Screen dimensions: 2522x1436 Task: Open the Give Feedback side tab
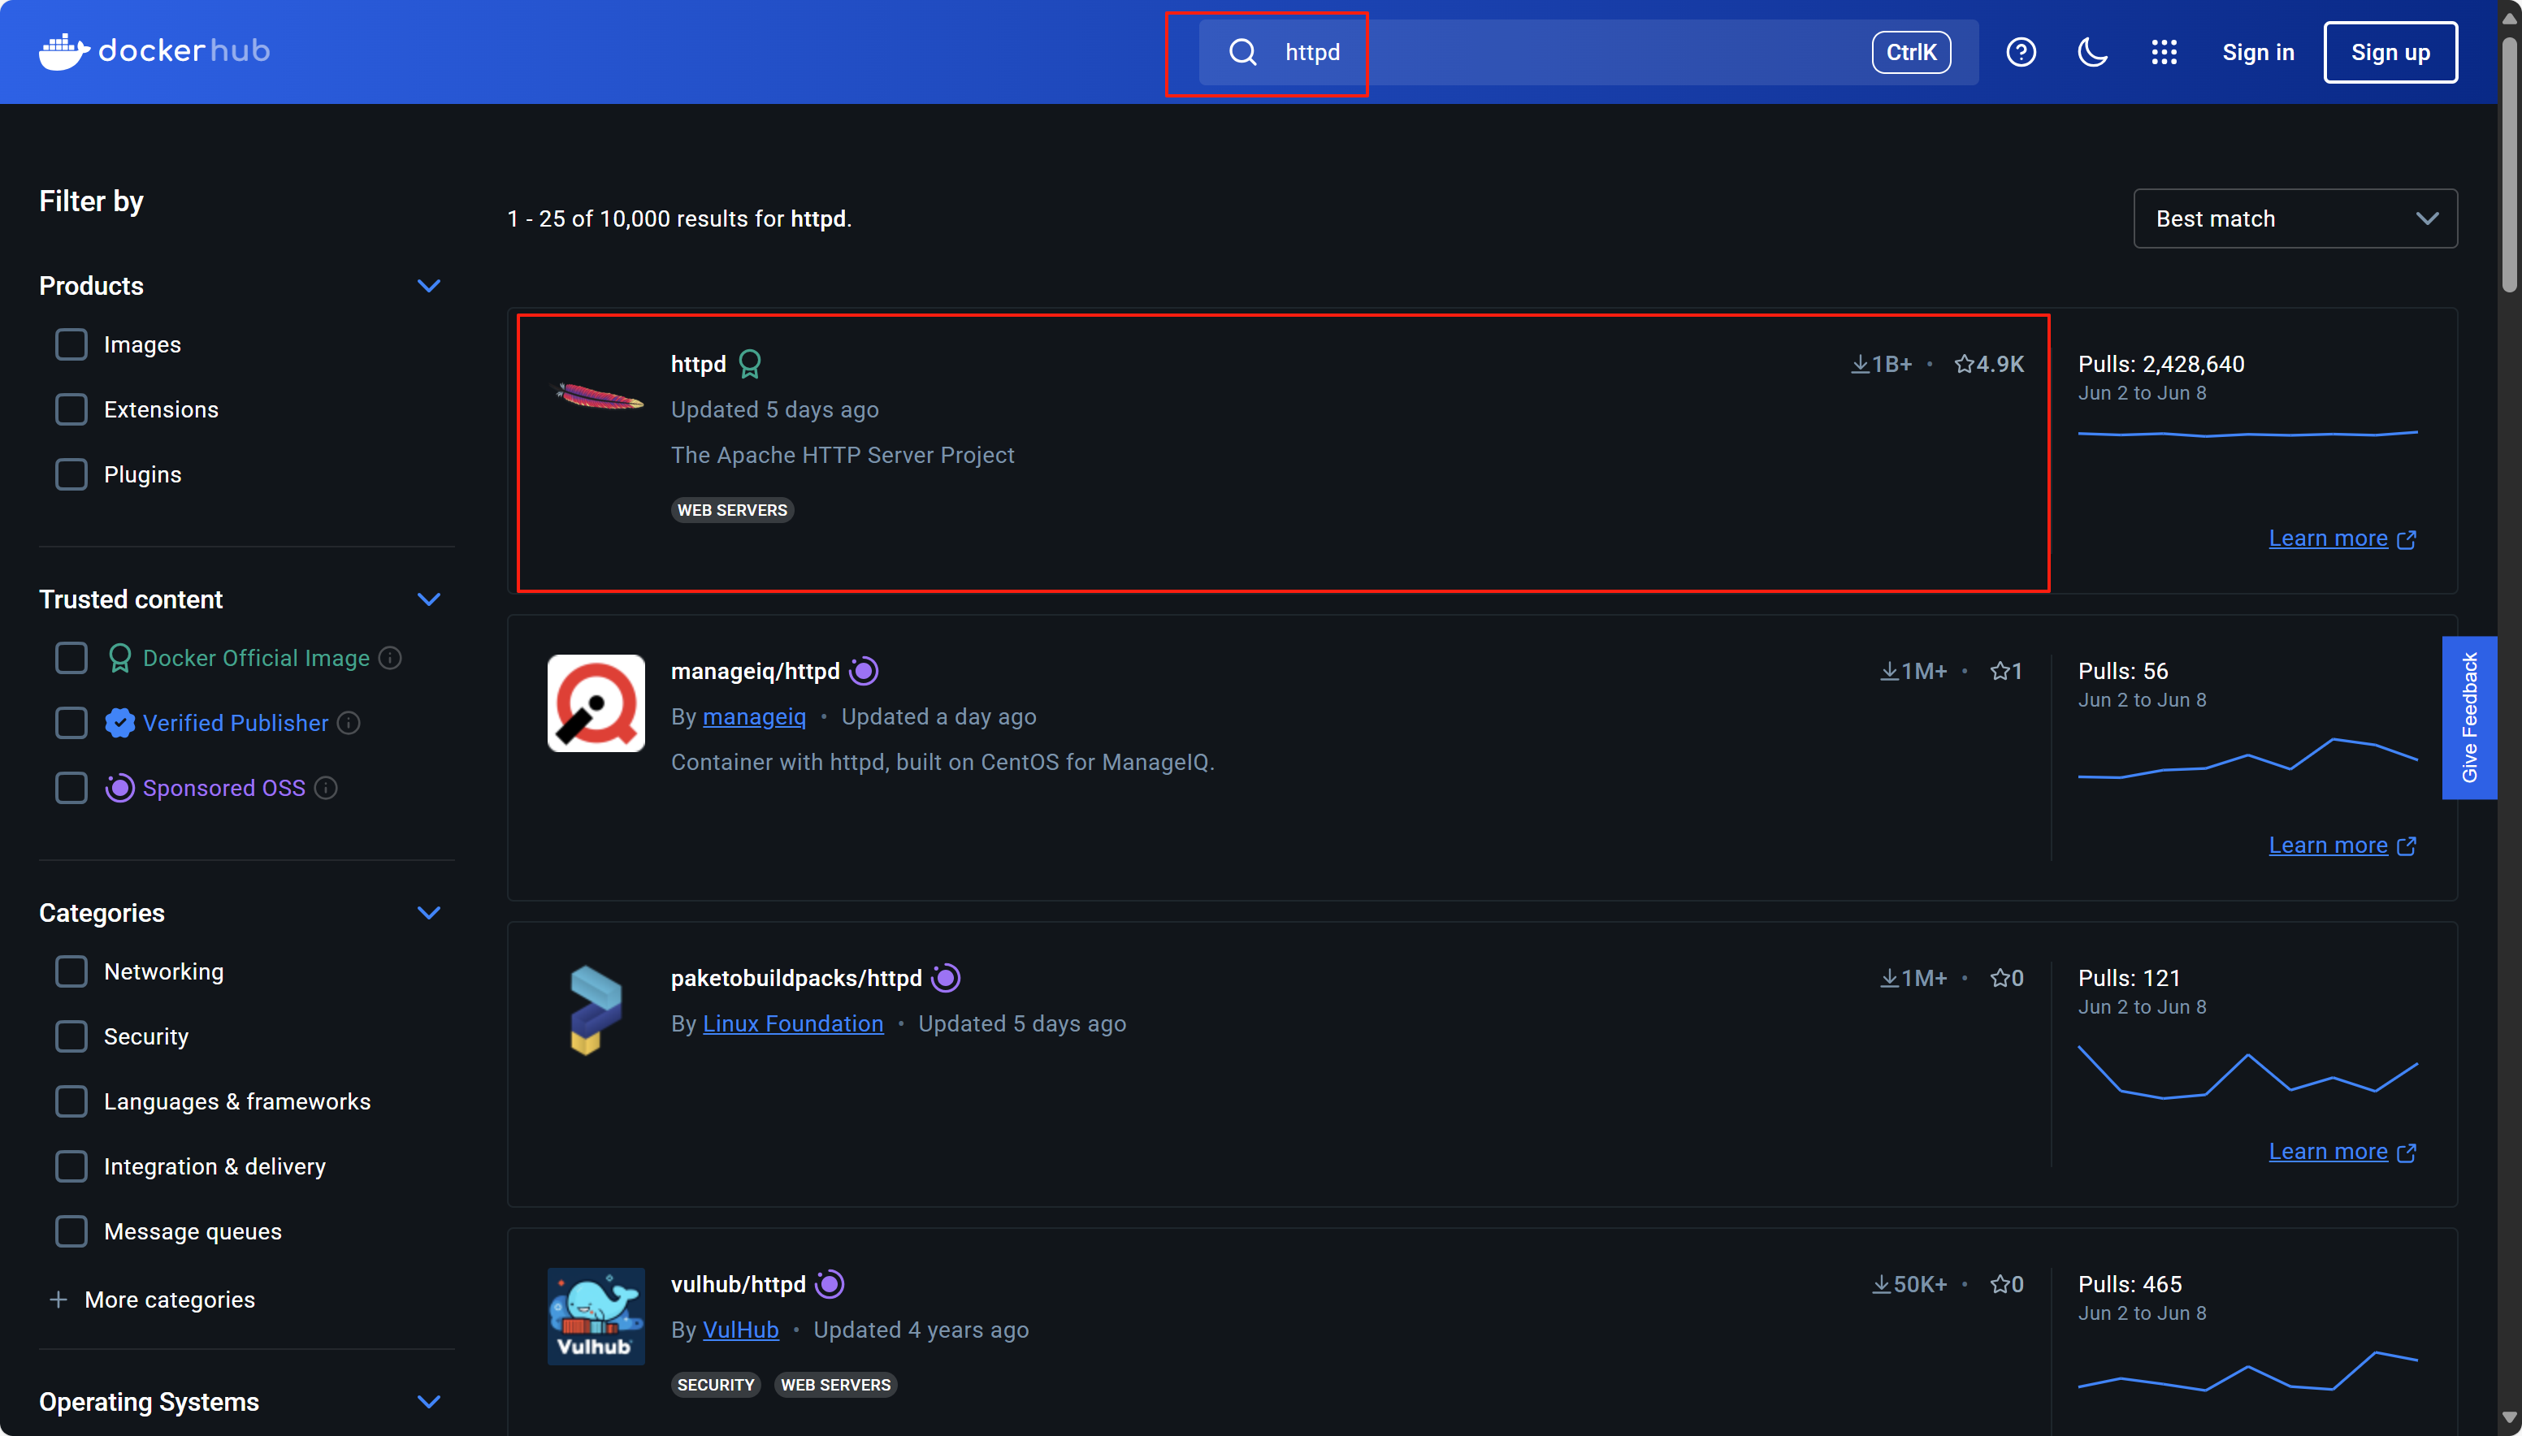(2468, 718)
